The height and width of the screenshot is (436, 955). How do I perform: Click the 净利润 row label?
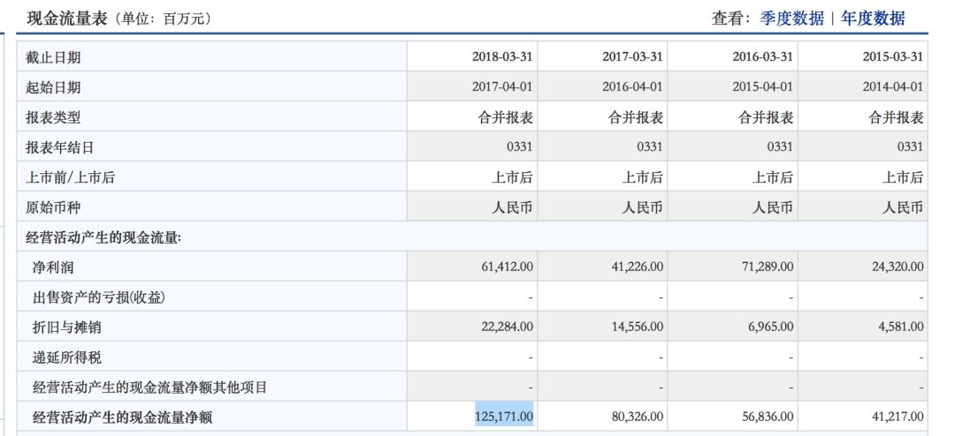click(53, 266)
